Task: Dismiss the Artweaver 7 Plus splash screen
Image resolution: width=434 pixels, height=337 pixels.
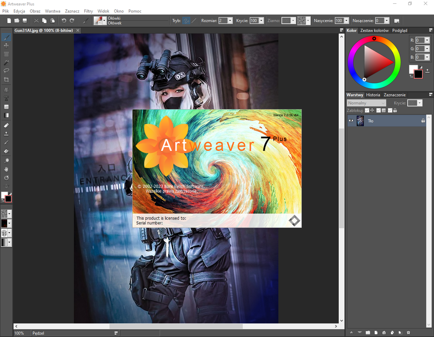Action: pyautogui.click(x=217, y=168)
